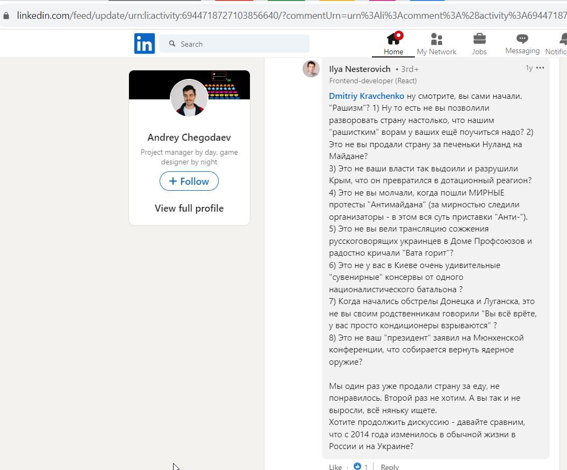Viewport: 567px width, 470px height.
Task: Reply to Ilya Nesterovich's comment
Action: (390, 467)
